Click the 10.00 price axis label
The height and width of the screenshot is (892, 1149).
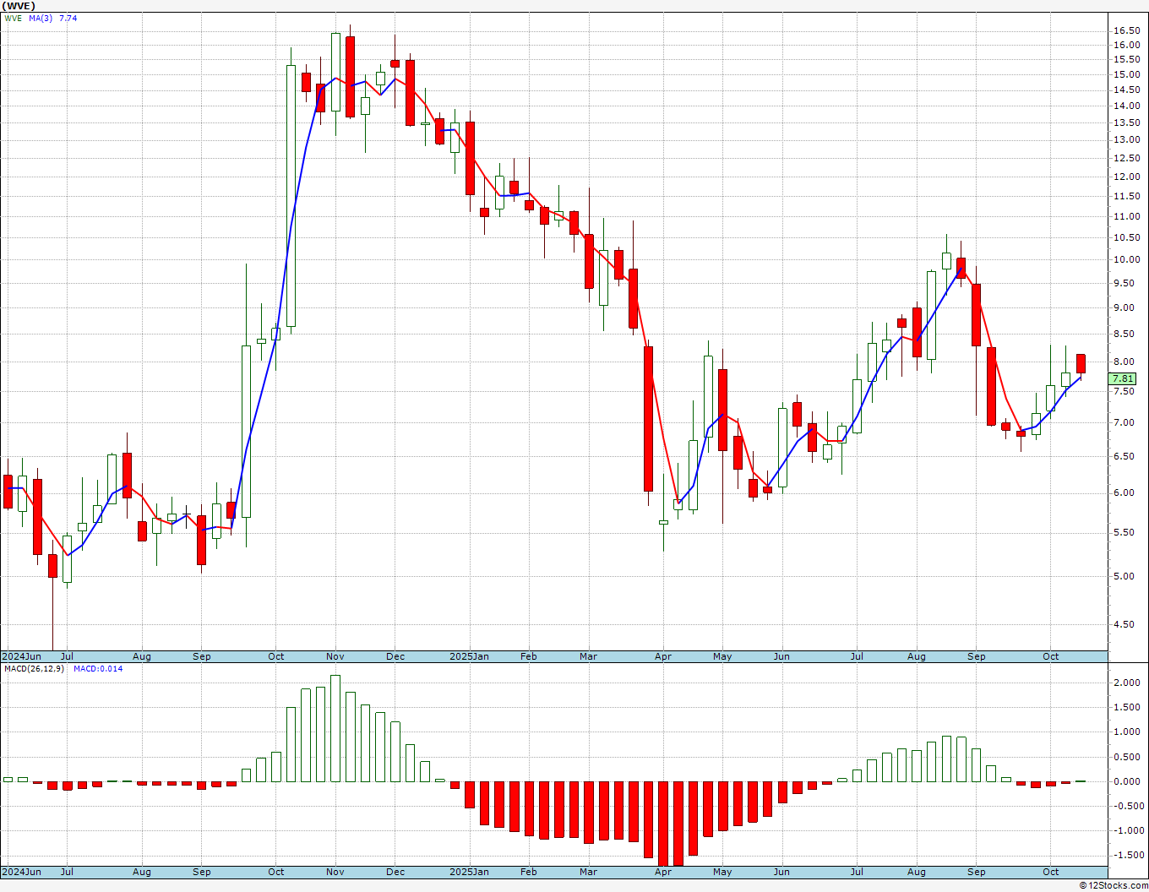pos(1126,260)
